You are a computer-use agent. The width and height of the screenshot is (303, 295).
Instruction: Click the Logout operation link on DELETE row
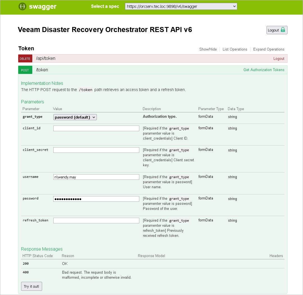(x=279, y=58)
